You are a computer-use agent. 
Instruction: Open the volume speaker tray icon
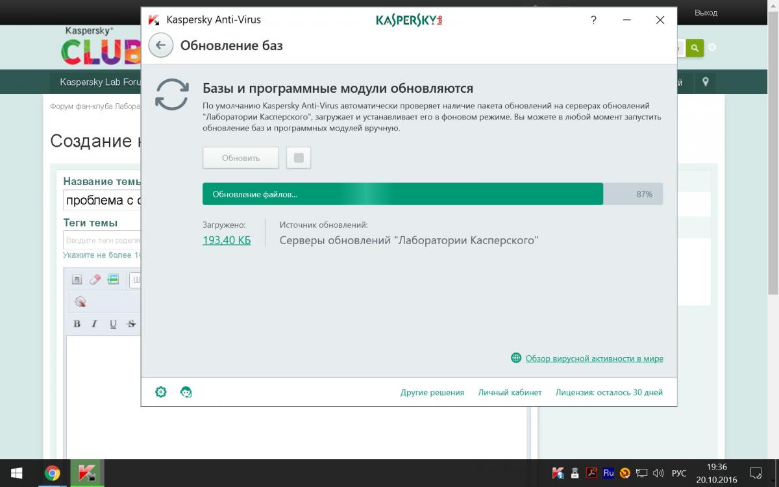coord(658,473)
